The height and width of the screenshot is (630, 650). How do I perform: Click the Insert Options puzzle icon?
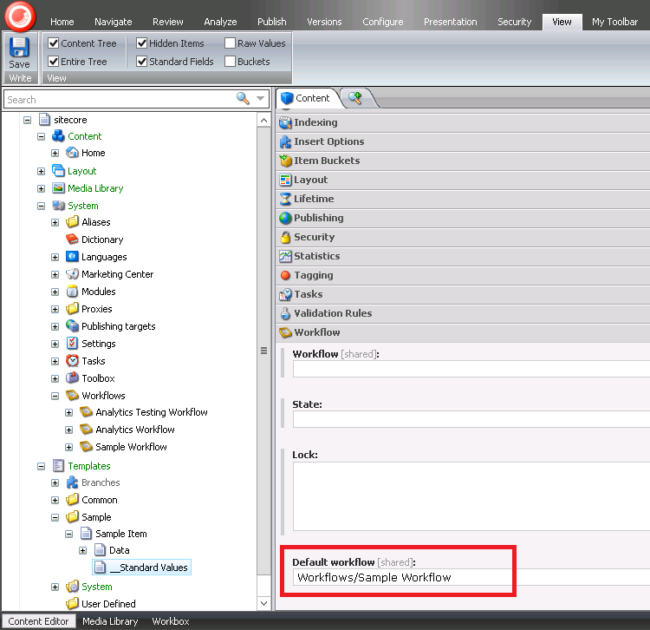(x=285, y=141)
